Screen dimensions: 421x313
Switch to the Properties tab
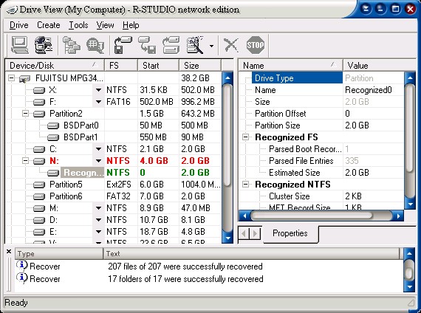click(290, 233)
